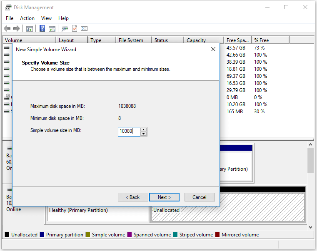Click the blue question mark Help icon
This screenshot has height=251, width=317.
point(42,29)
